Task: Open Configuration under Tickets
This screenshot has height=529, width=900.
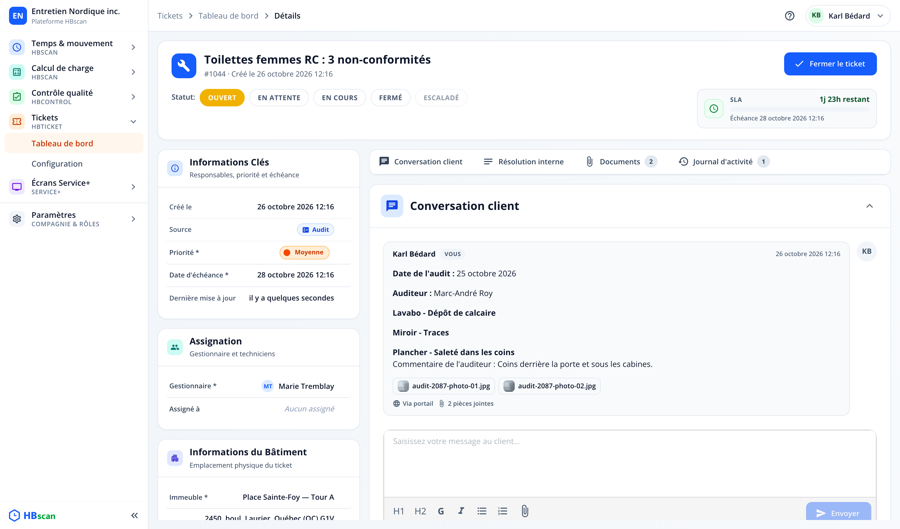Action: tap(74, 164)
